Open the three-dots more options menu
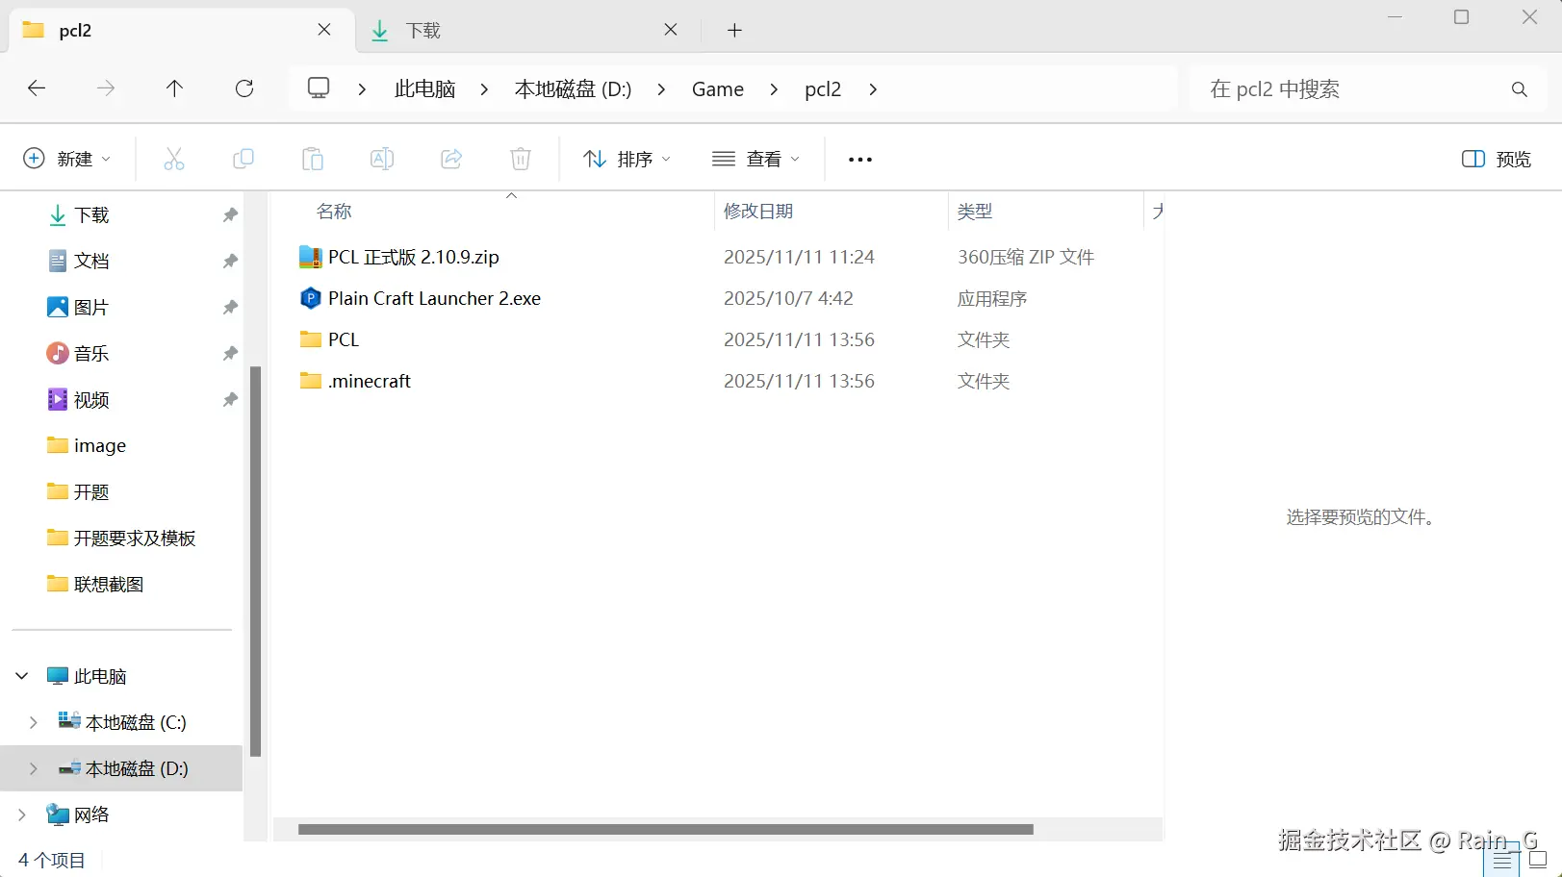 pyautogui.click(x=860, y=160)
